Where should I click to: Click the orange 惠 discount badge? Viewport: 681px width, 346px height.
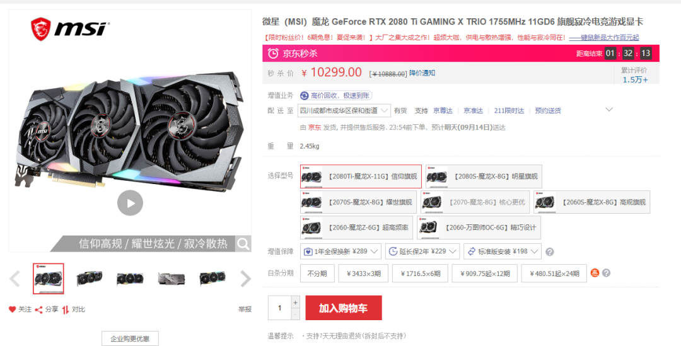[x=595, y=273]
